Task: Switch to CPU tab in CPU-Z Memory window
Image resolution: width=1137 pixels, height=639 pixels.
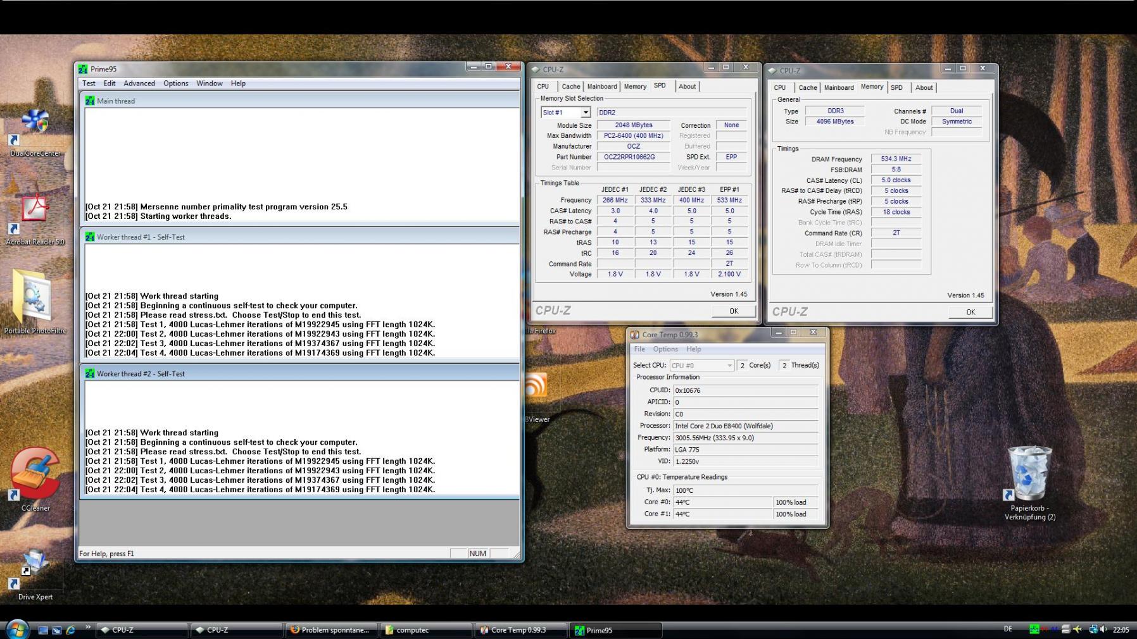Action: [x=780, y=88]
